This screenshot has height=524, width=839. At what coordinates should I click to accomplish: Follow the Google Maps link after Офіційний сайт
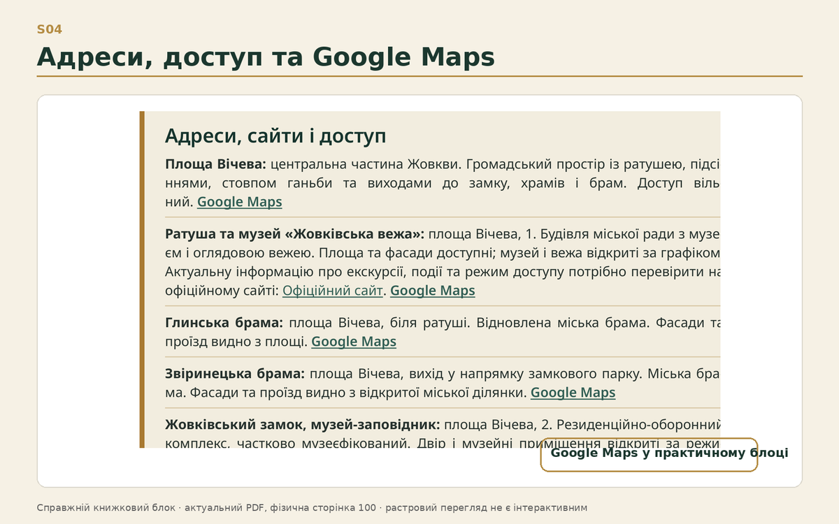[433, 291]
